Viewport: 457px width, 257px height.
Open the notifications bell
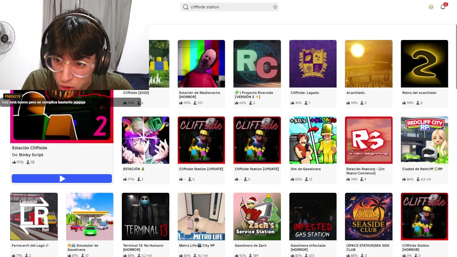(443, 7)
